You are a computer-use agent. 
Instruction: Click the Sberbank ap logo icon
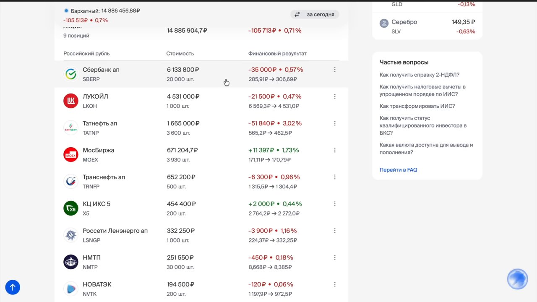(x=71, y=74)
